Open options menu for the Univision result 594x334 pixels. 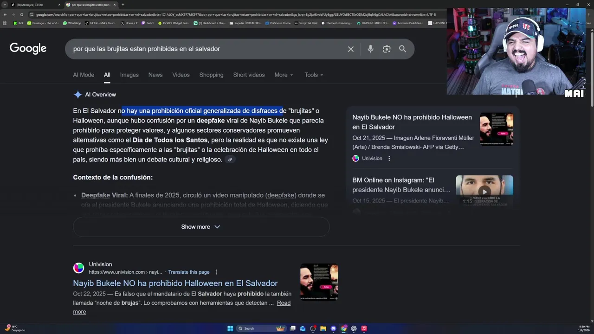216,272
